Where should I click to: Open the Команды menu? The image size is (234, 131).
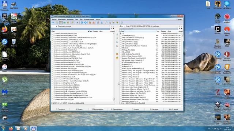click(x=70, y=19)
